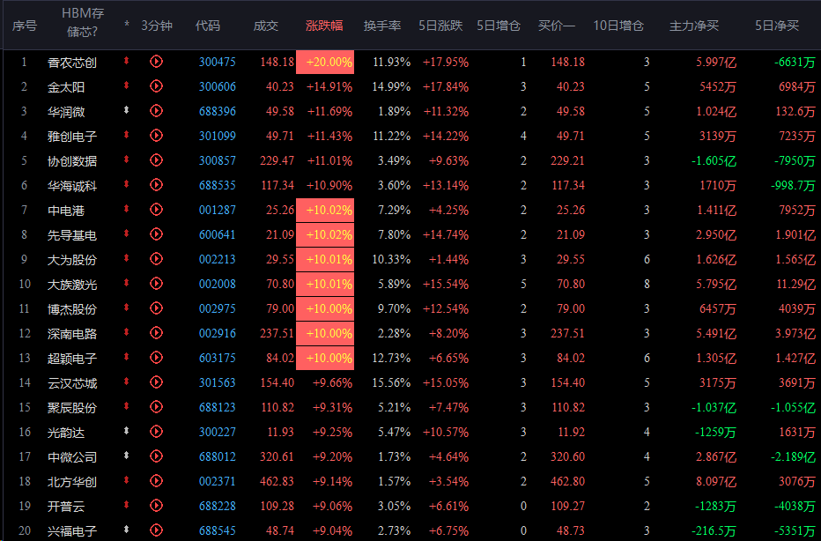The height and width of the screenshot is (541, 821).
Task: Click the red arrow marker beside 金太阳
Action: pyautogui.click(x=127, y=86)
